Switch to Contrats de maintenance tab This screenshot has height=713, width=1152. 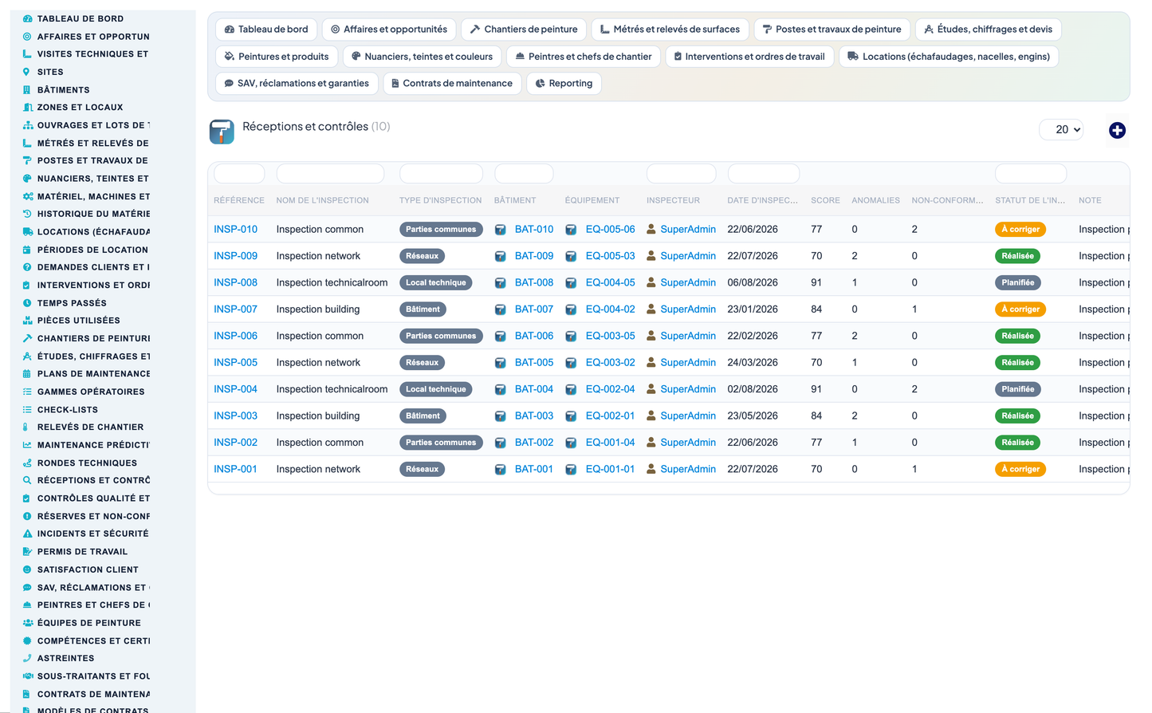[452, 83]
